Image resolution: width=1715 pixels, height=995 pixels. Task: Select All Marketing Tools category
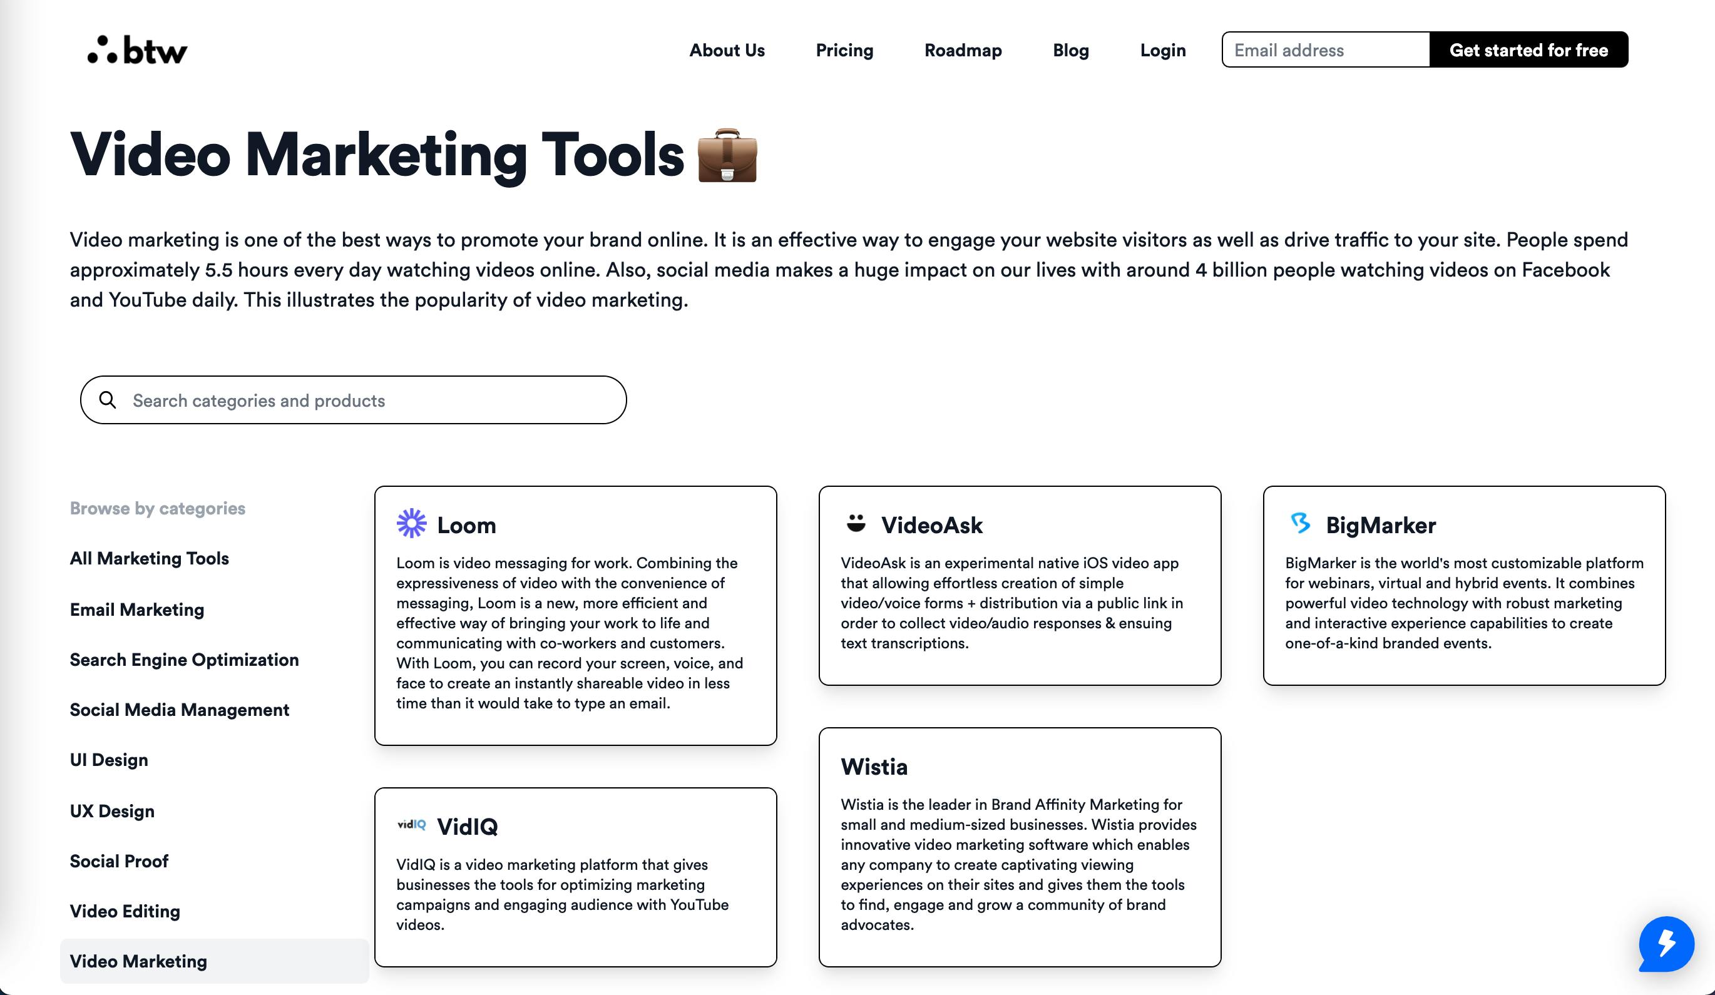149,558
